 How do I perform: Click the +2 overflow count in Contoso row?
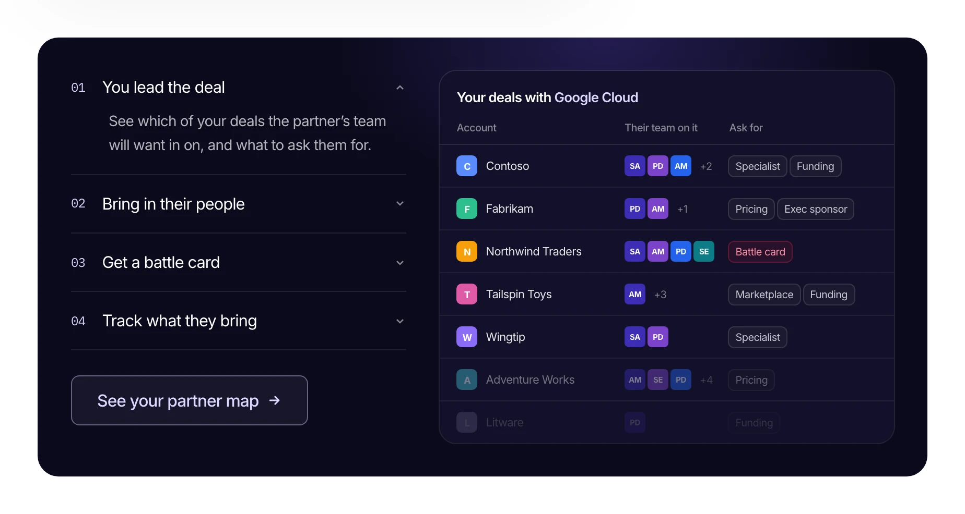coord(706,166)
